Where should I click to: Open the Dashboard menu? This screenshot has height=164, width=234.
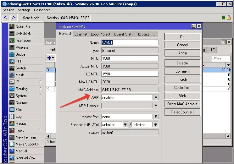(42, 10)
